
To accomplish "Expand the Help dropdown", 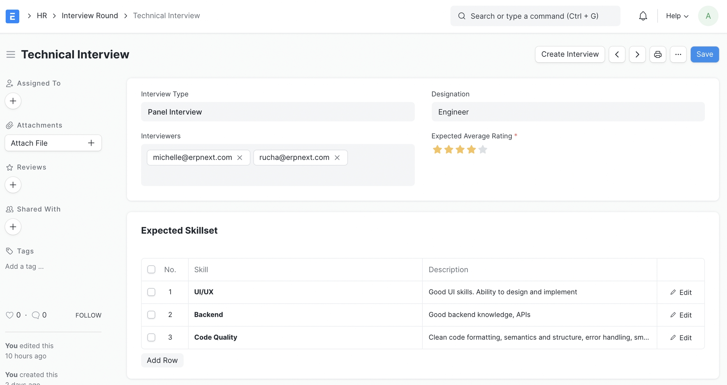I will pos(677,16).
